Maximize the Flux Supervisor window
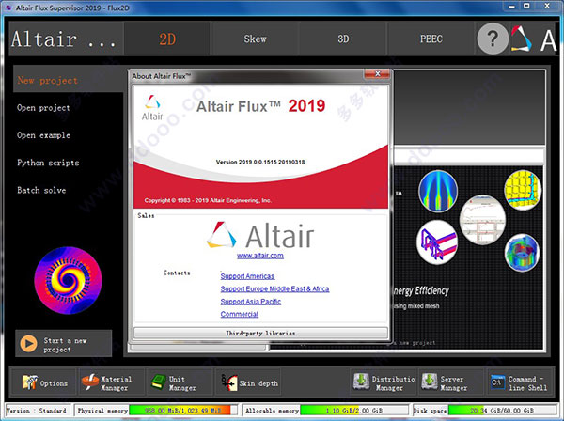The image size is (564, 421). [x=526, y=6]
